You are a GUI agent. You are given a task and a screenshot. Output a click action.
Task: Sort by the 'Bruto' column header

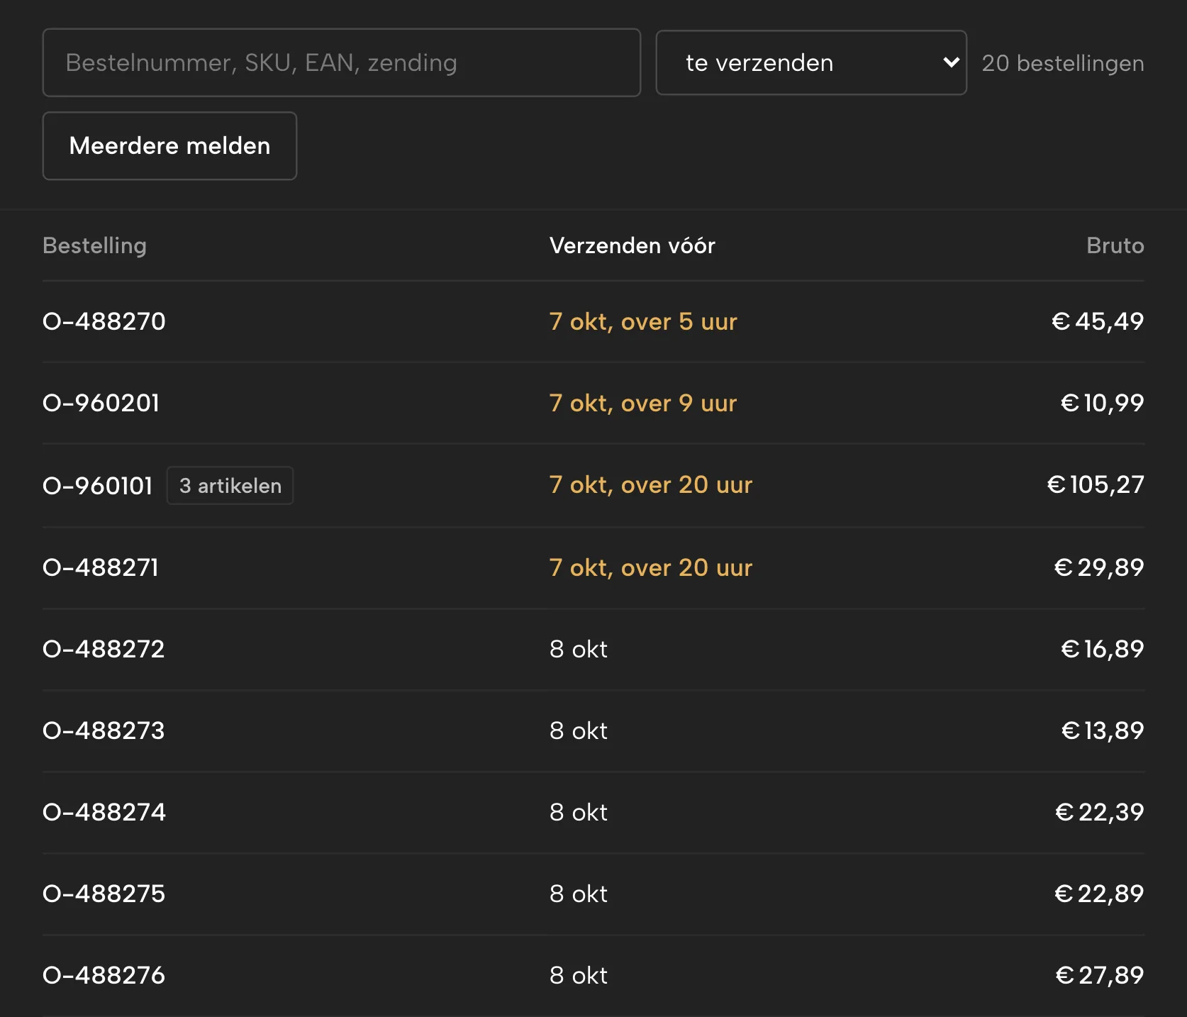1115,245
